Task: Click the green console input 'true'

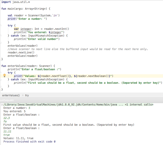Action: (x=7, y=135)
